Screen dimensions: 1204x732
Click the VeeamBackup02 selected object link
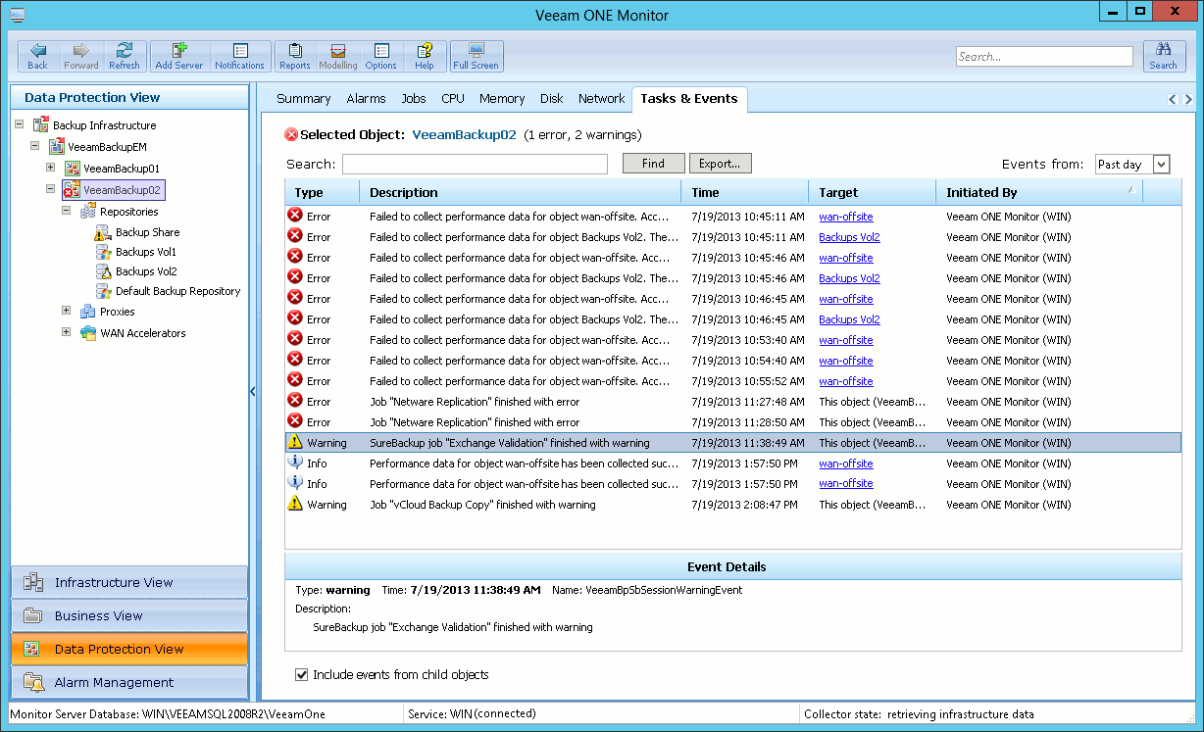[x=464, y=135]
